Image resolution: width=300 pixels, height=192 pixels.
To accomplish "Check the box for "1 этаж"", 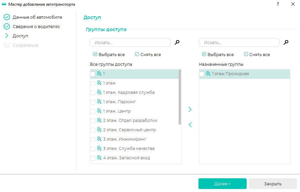I will click(x=93, y=83).
